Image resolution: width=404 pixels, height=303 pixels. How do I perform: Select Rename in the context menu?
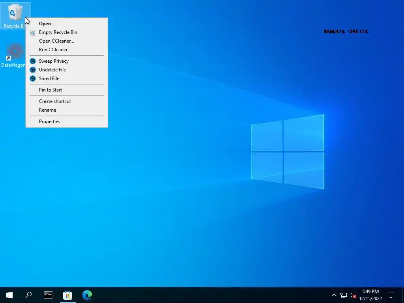coord(66,110)
